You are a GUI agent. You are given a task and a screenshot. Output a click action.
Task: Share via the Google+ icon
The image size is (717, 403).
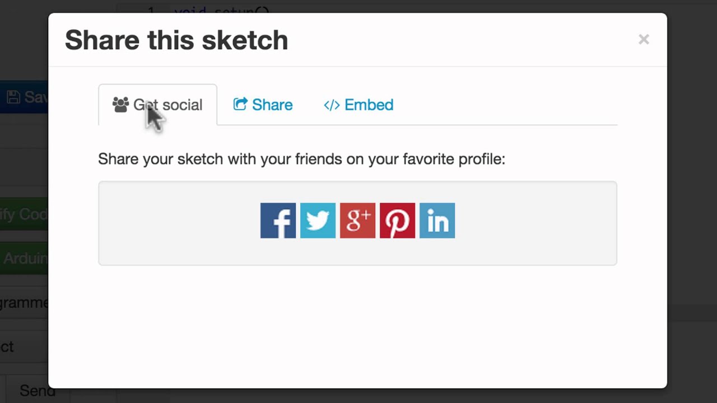(x=357, y=221)
